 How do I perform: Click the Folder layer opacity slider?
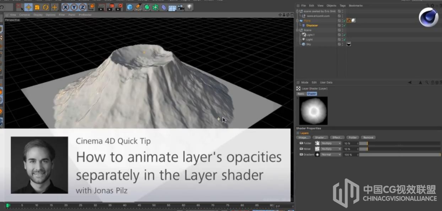400,144
